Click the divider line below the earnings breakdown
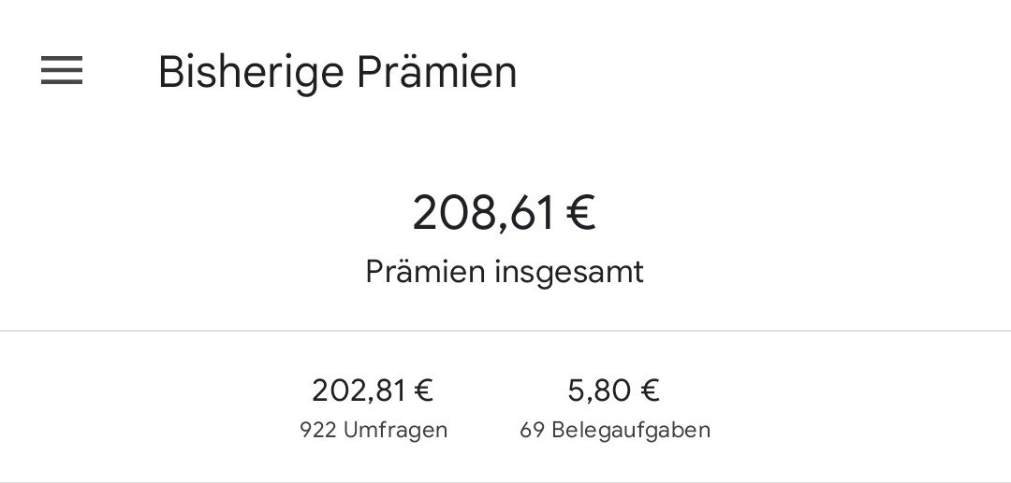The image size is (1011, 483). click(x=505, y=481)
